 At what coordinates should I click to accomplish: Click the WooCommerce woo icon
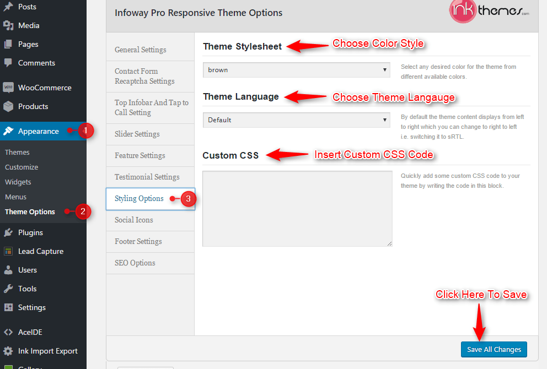click(x=8, y=87)
